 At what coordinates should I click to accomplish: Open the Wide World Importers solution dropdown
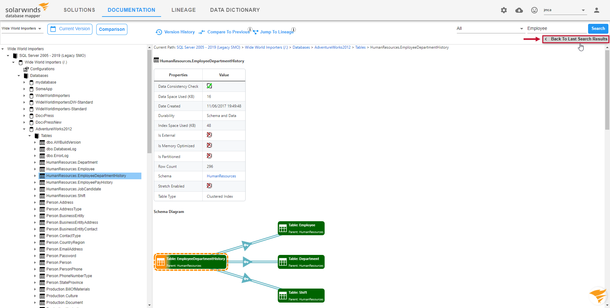pyautogui.click(x=22, y=29)
